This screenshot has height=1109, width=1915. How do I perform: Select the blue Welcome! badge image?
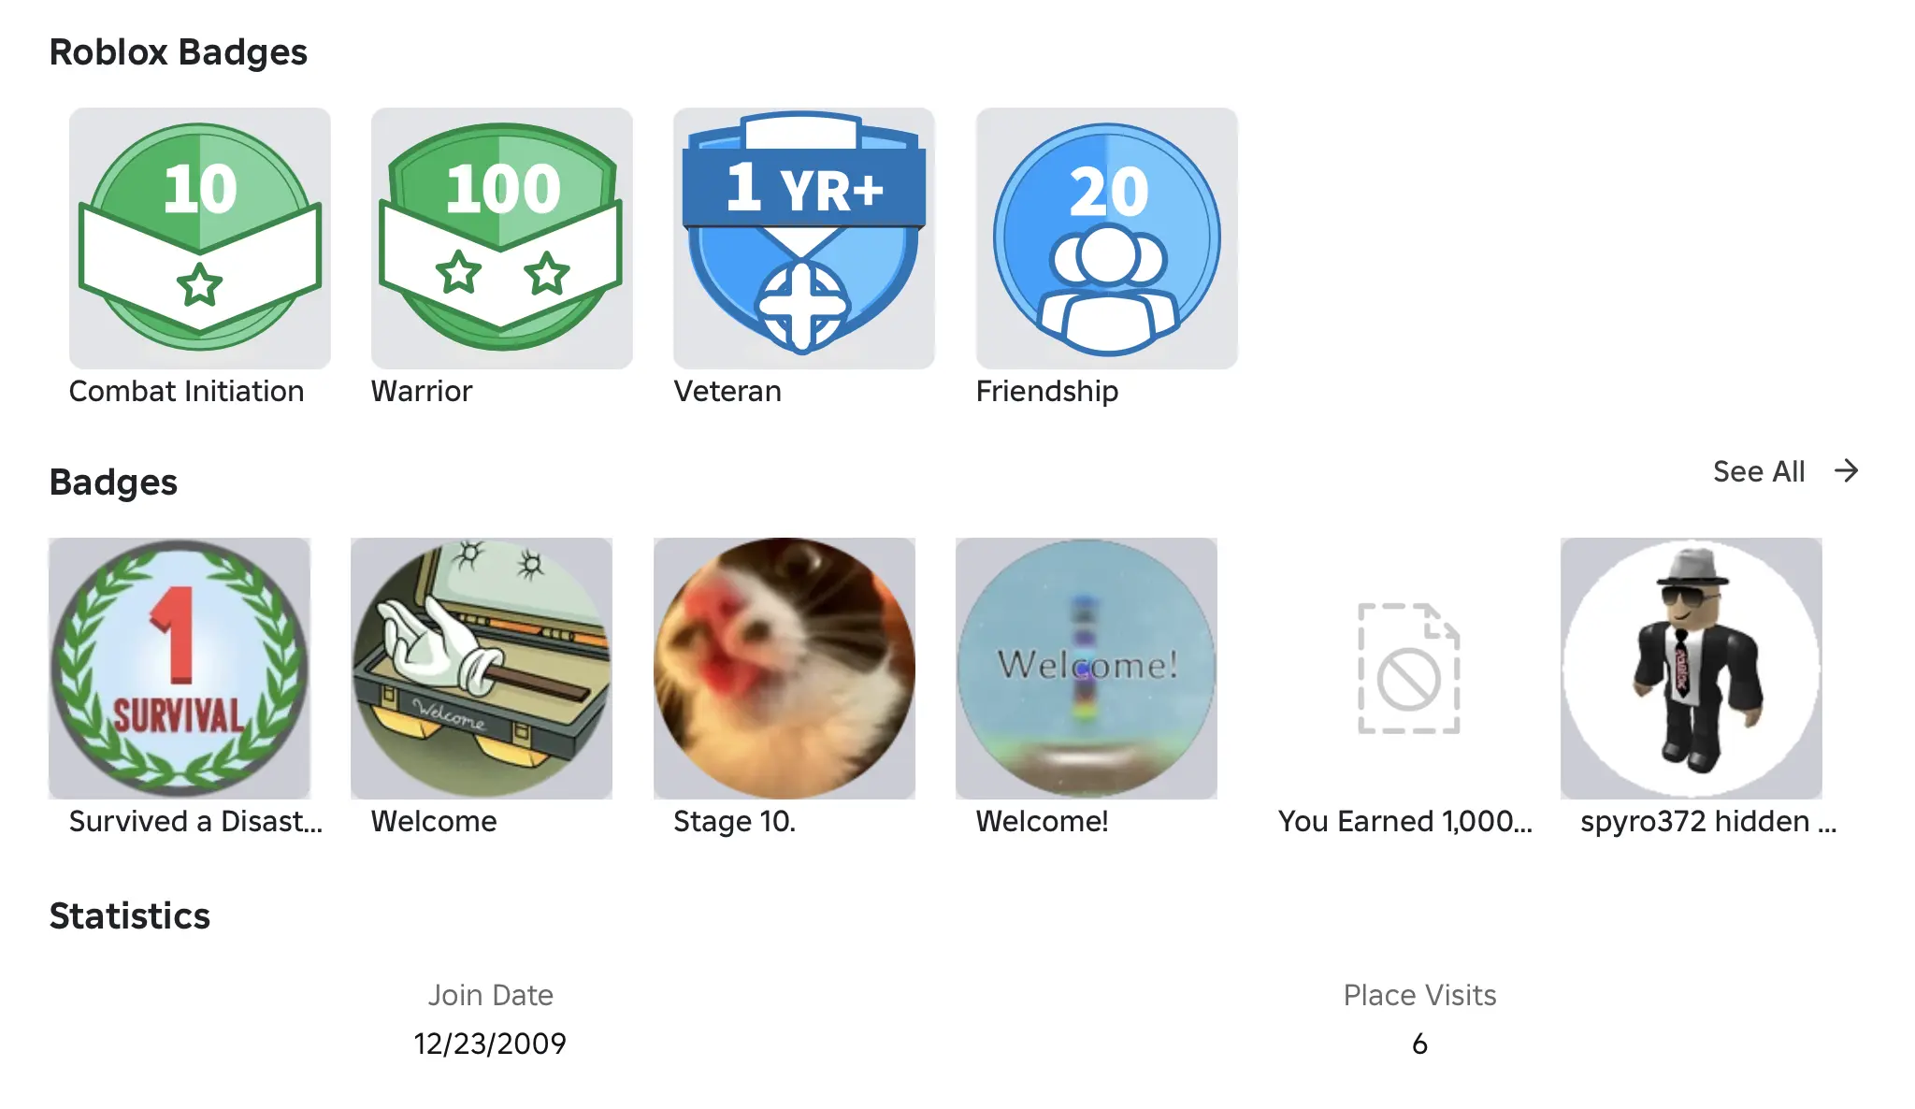[1087, 668]
